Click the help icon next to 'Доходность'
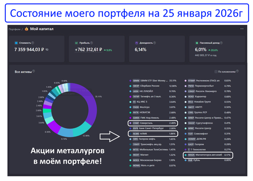 coord(154,42)
